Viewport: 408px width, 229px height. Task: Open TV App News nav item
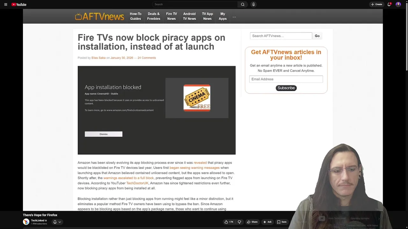(208, 16)
